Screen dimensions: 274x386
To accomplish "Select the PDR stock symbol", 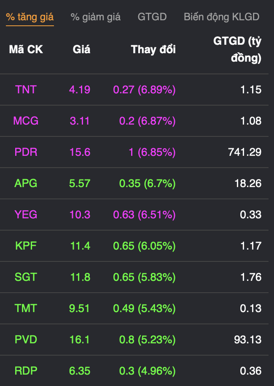I will tap(26, 152).
